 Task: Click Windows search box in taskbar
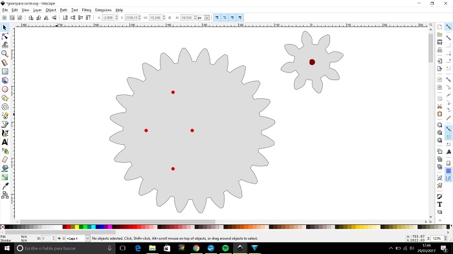pos(65,248)
